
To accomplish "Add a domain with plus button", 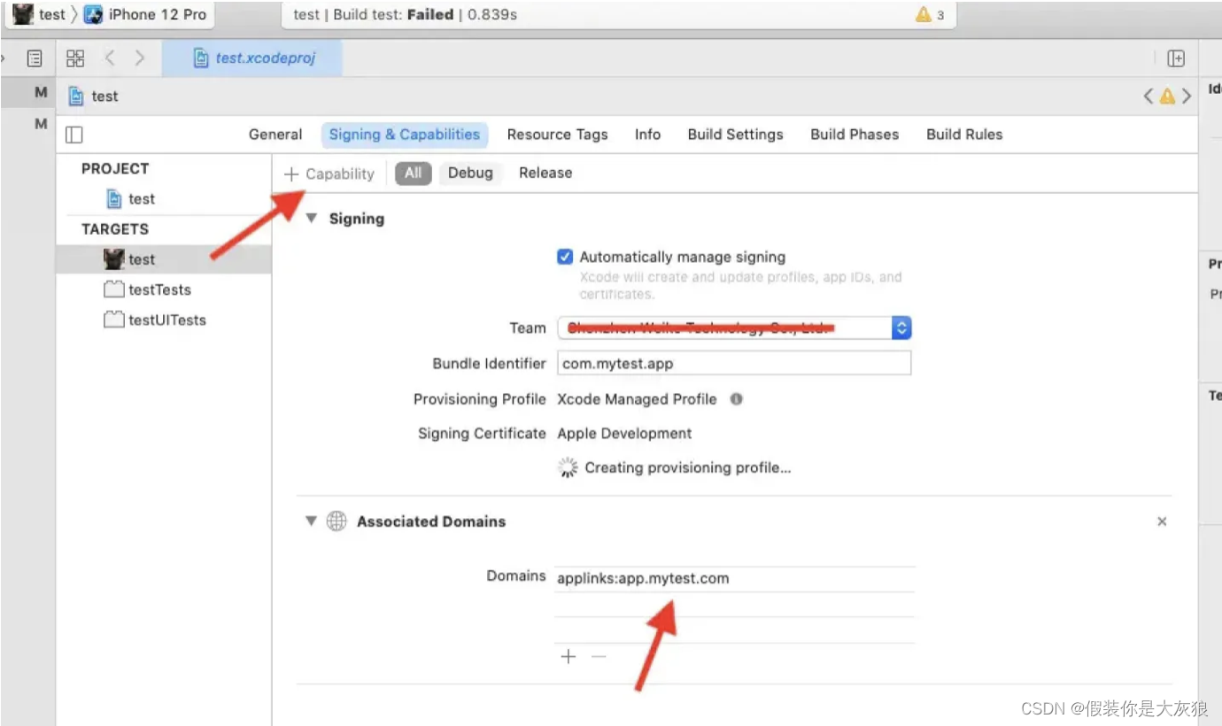I will coord(568,656).
